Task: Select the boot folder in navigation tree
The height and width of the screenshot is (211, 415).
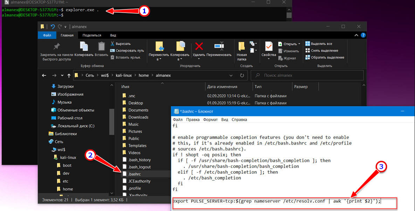Action: coord(64,166)
